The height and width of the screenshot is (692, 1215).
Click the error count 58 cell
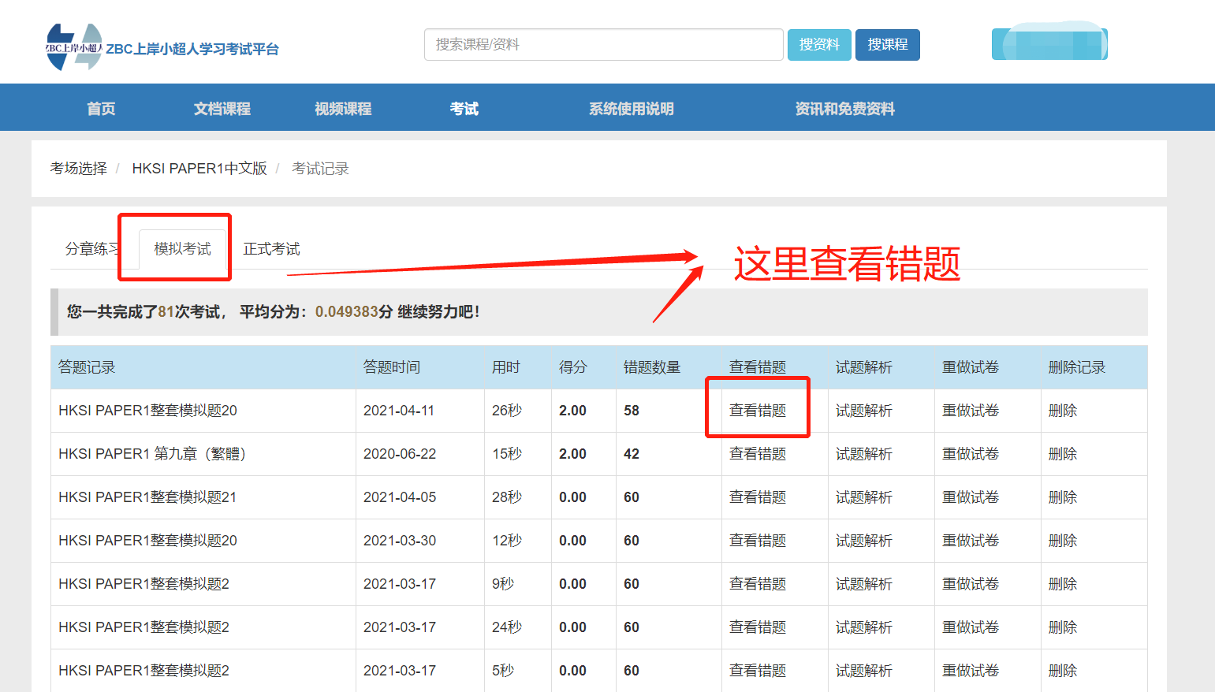click(632, 411)
